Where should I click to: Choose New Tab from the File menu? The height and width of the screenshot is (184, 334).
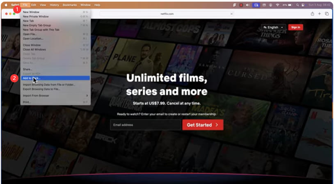tap(55, 21)
